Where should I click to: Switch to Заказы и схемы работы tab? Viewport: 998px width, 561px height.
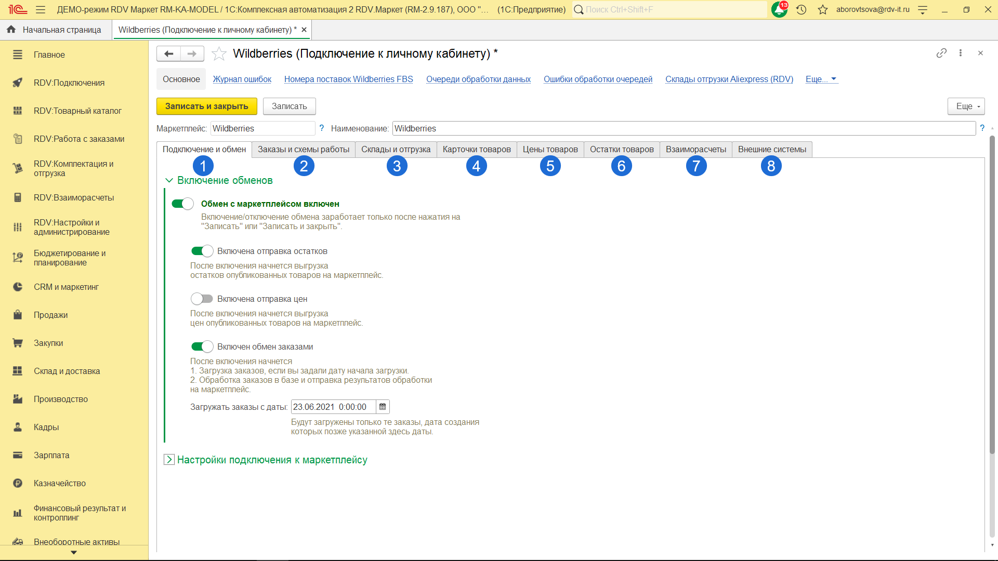303,150
